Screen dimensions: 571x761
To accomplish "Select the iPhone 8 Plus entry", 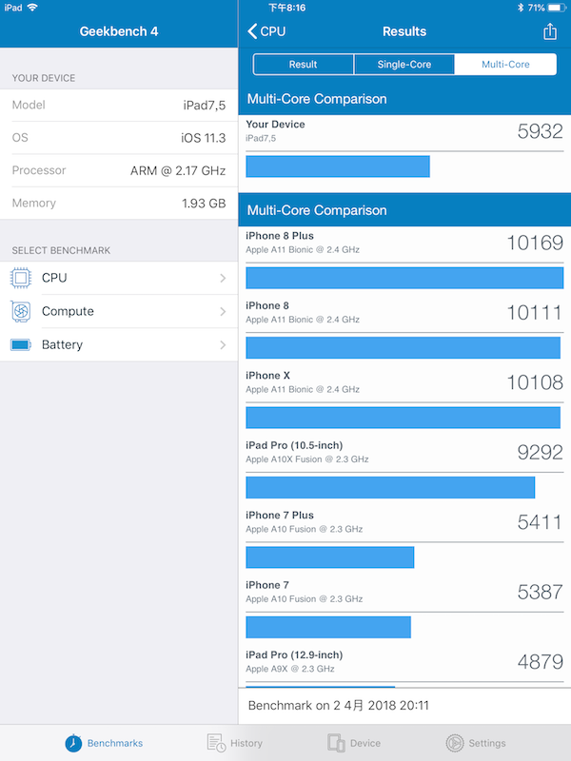I will tap(404, 259).
